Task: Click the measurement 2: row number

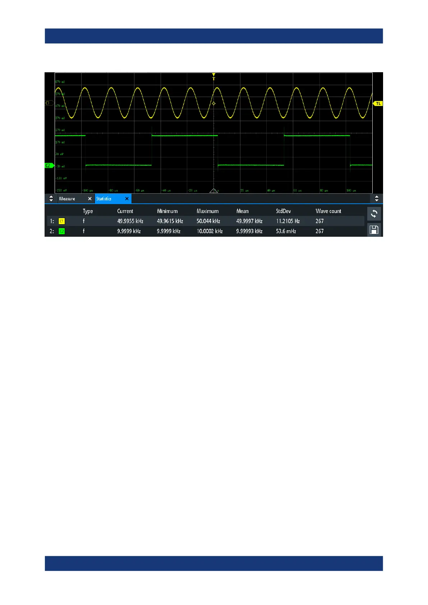Action: (x=52, y=231)
